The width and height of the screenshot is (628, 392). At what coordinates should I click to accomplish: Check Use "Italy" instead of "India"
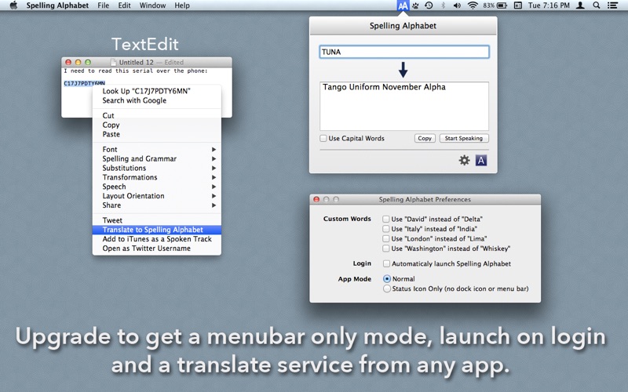point(385,229)
